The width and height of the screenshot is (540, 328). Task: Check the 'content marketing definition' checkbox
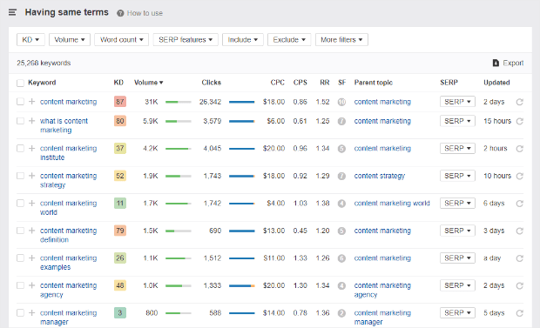click(20, 231)
